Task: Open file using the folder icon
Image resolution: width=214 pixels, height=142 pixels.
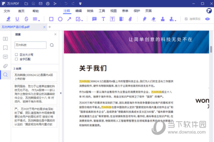Action: tap(26, 4)
